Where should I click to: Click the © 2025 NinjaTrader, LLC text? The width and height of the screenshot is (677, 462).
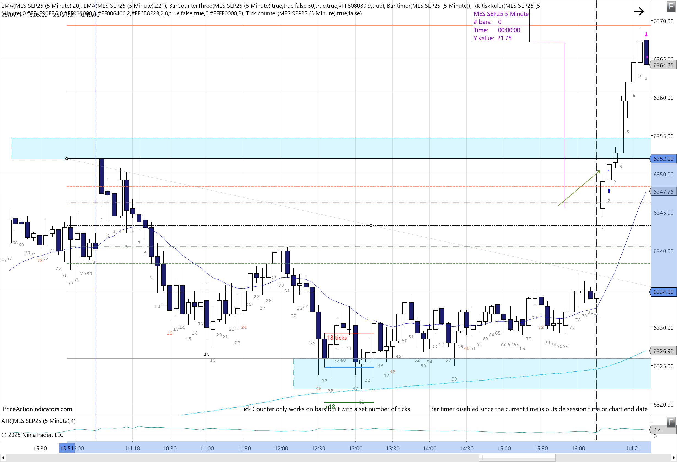pos(32,435)
